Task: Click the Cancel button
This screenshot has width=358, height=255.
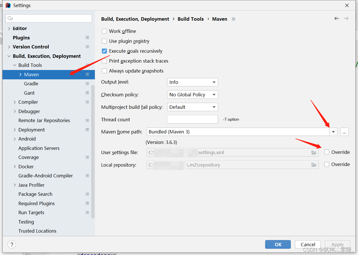Action: point(308,244)
